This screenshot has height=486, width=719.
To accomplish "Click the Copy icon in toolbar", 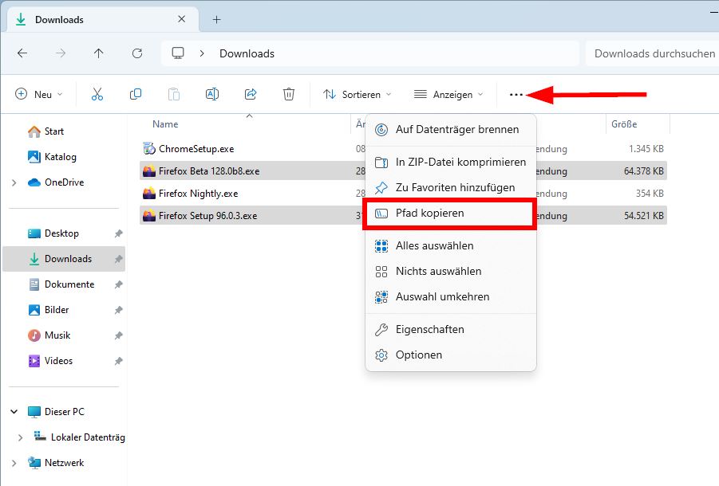I will pos(136,94).
